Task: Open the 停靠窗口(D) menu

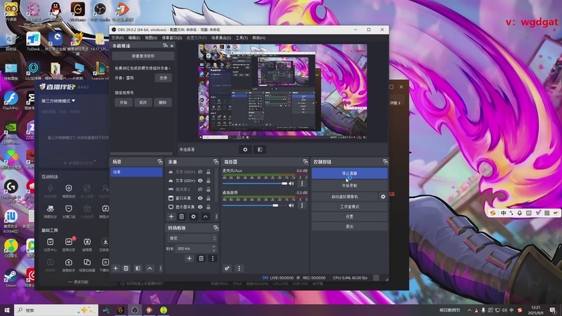Action: (171, 38)
